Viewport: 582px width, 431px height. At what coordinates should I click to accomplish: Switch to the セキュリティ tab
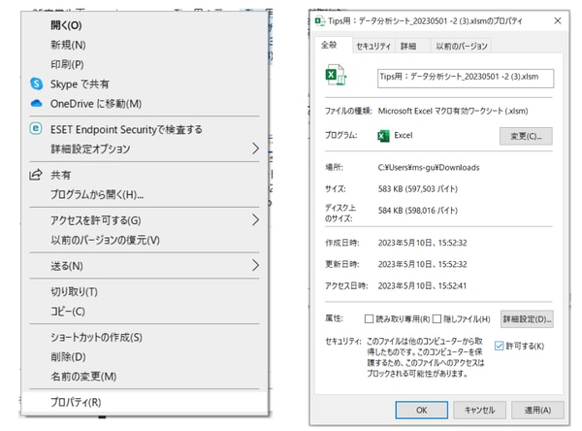click(373, 46)
